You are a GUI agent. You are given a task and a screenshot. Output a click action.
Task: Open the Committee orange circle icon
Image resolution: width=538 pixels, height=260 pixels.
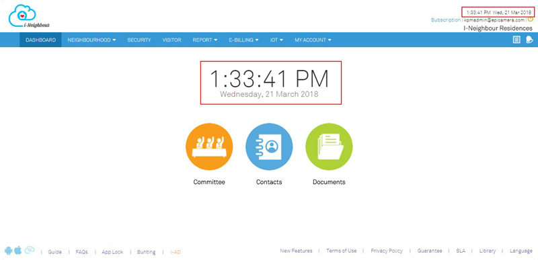(x=209, y=146)
